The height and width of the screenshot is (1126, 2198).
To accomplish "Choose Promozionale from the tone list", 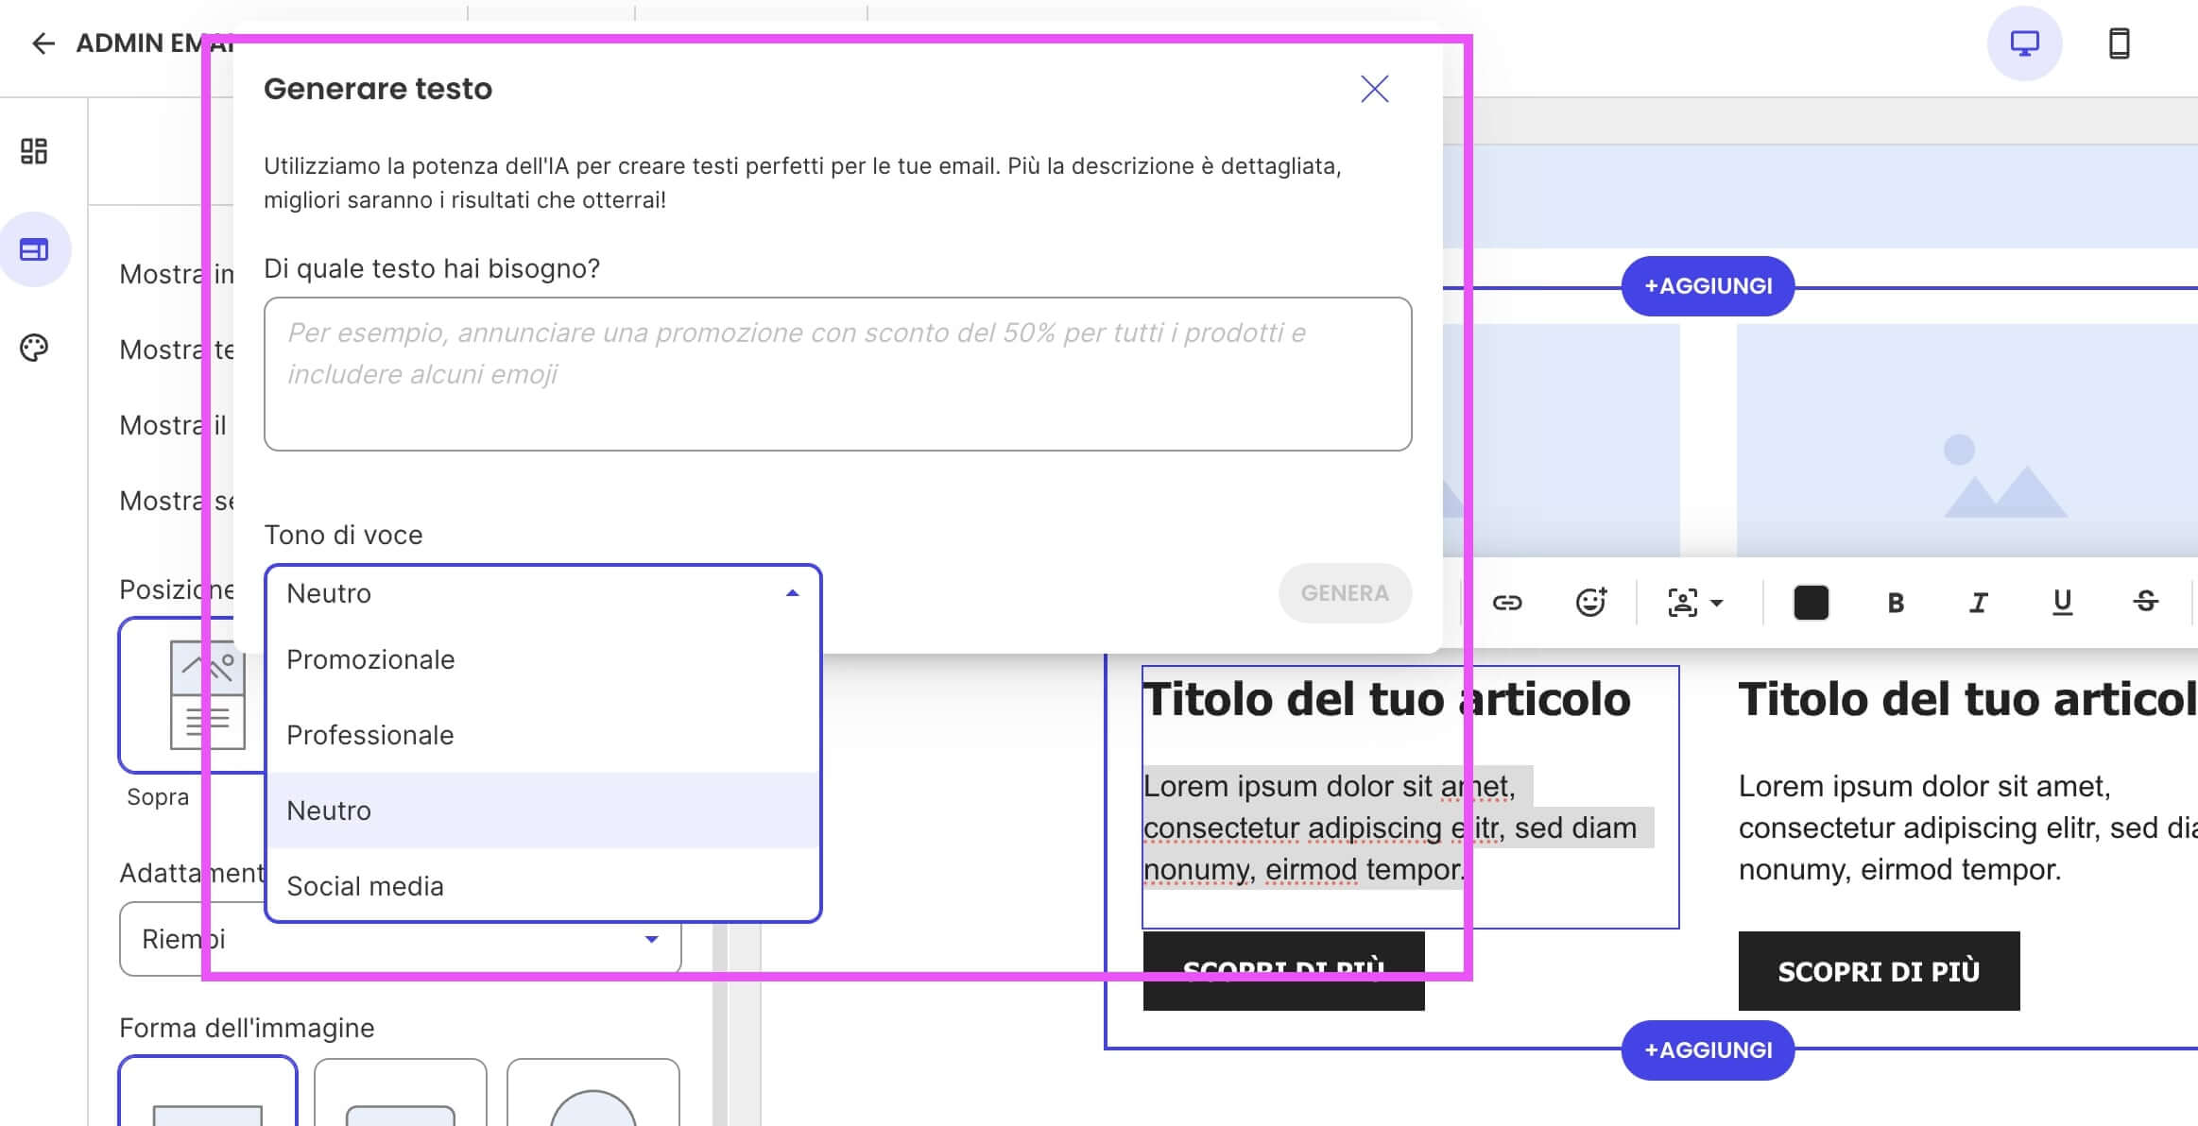I will click(x=370, y=659).
